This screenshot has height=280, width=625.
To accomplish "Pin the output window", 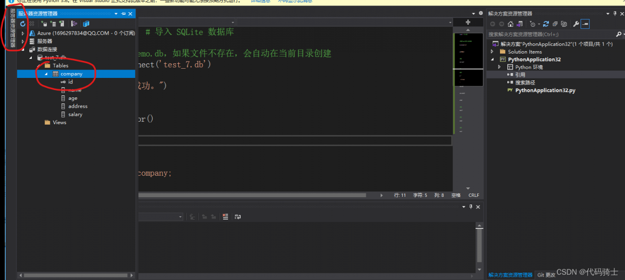I will click(x=471, y=207).
